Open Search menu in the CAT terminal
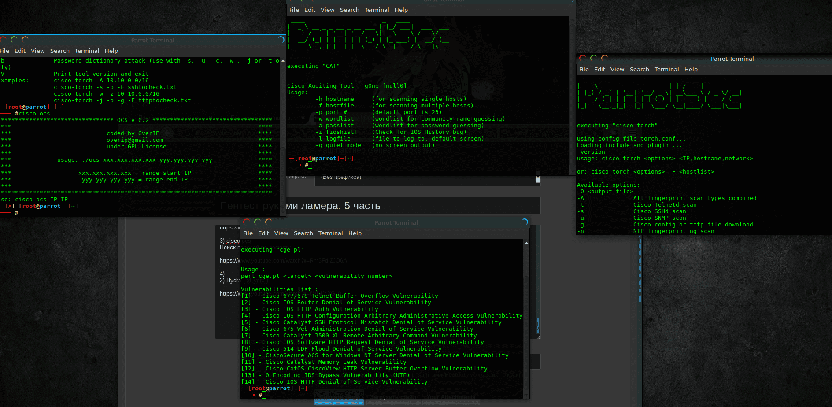The height and width of the screenshot is (407, 832). point(349,10)
